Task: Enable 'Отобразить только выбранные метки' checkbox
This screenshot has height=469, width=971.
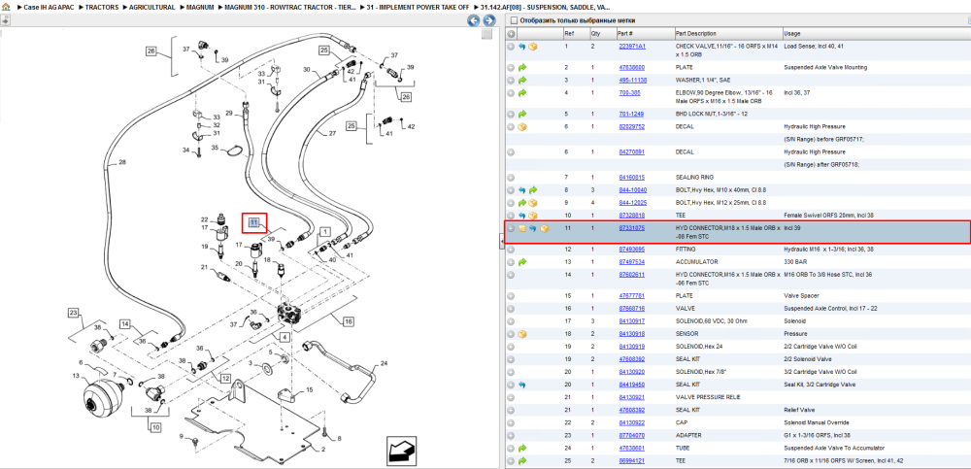Action: pyautogui.click(x=513, y=20)
